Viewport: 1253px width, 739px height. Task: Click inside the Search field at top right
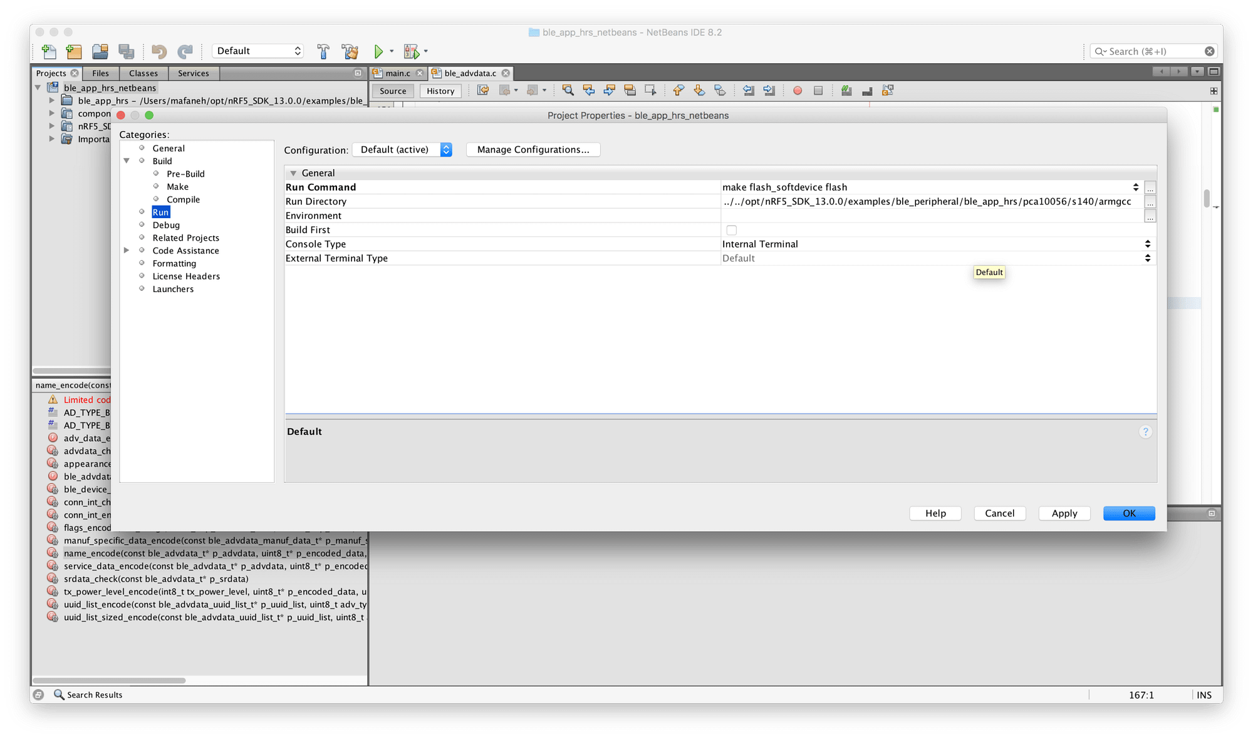(1152, 51)
